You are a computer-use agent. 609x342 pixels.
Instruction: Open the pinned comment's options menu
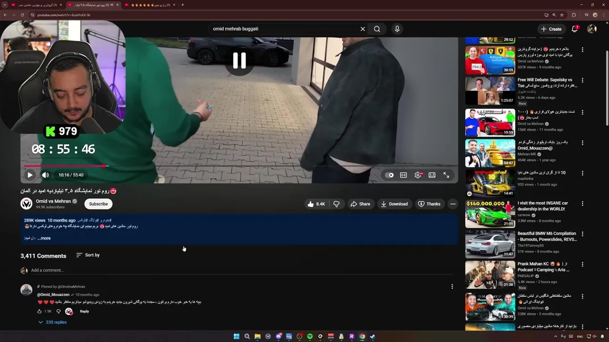tap(452, 286)
